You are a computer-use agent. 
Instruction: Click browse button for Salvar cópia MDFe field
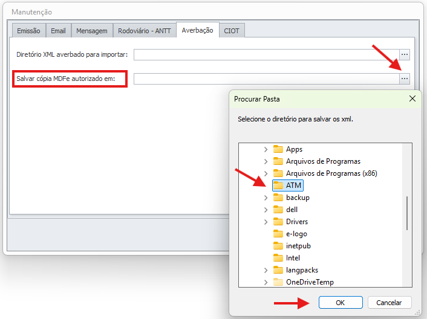pos(405,79)
